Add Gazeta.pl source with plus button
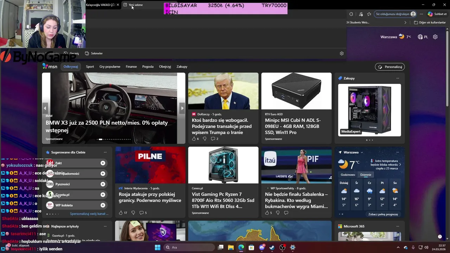Image resolution: width=450 pixels, height=253 pixels. click(103, 195)
